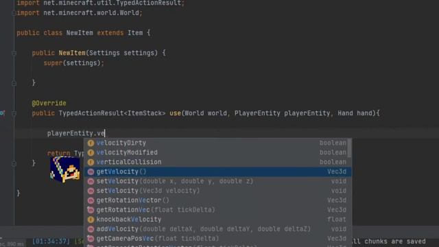
Task: Click the PlayerEntity playerEntity parameter
Action: pos(282,113)
